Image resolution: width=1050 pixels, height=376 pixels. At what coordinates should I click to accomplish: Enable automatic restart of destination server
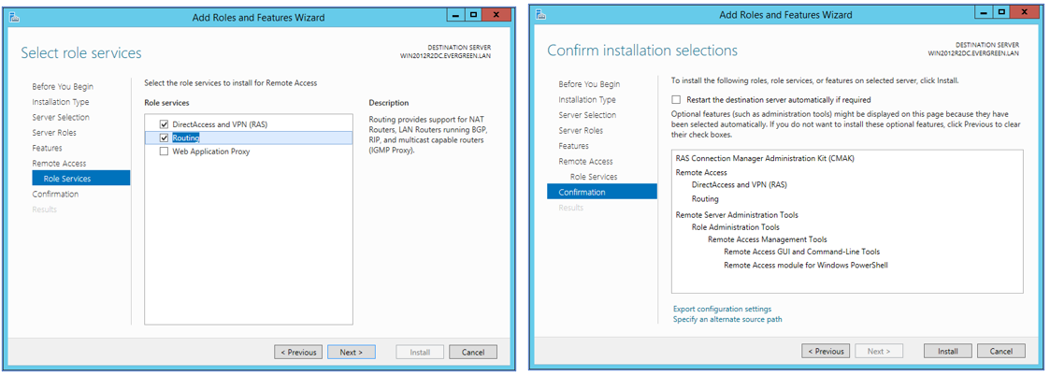pyautogui.click(x=676, y=100)
